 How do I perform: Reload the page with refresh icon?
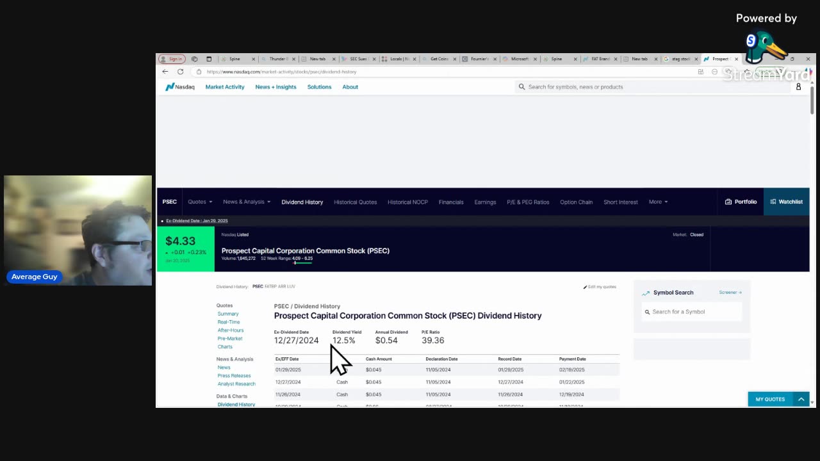[181, 72]
